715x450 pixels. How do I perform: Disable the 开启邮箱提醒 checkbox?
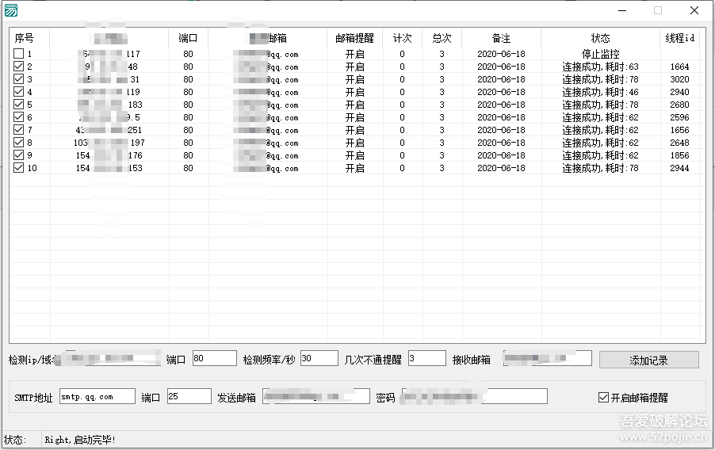pyautogui.click(x=603, y=398)
